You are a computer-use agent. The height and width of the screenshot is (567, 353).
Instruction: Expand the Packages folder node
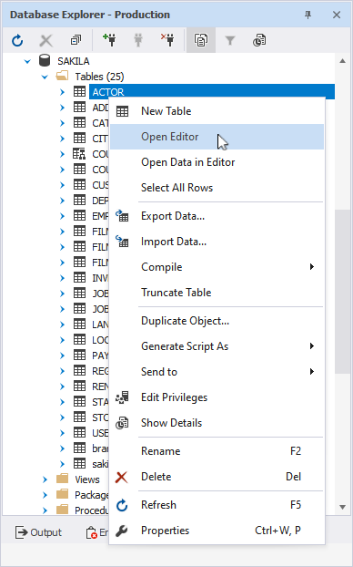tap(45, 495)
